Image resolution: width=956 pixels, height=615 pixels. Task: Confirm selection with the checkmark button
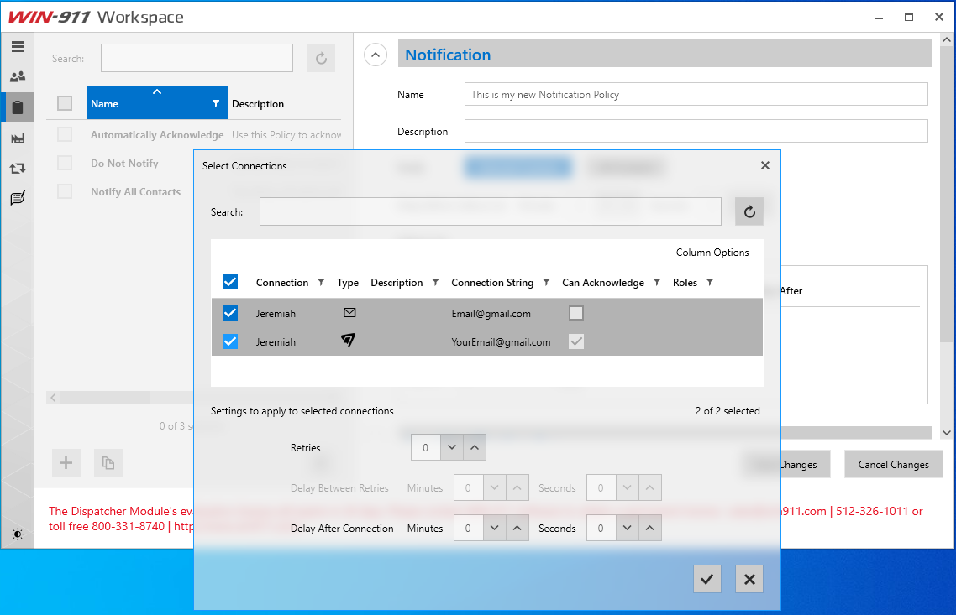point(707,579)
